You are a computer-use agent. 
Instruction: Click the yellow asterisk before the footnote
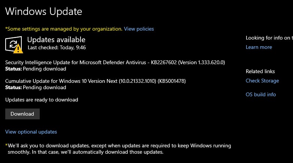[x=6, y=145]
